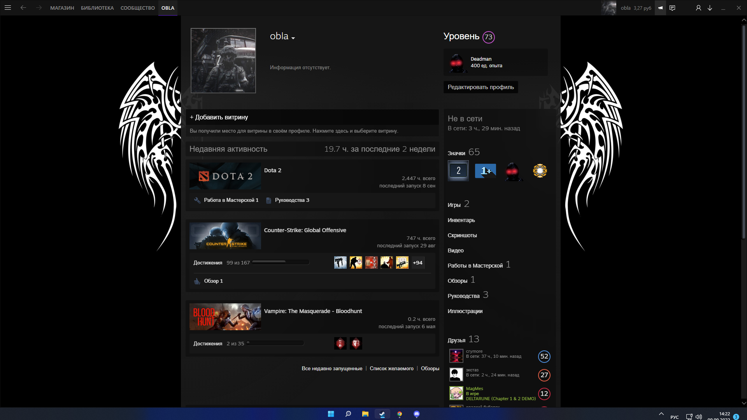This screenshot has width=747, height=420.
Task: Click Добавить витрину button
Action: point(219,117)
